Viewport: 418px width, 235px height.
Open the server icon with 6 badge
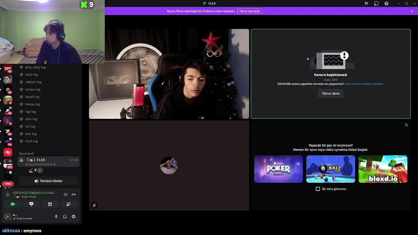click(x=8, y=100)
